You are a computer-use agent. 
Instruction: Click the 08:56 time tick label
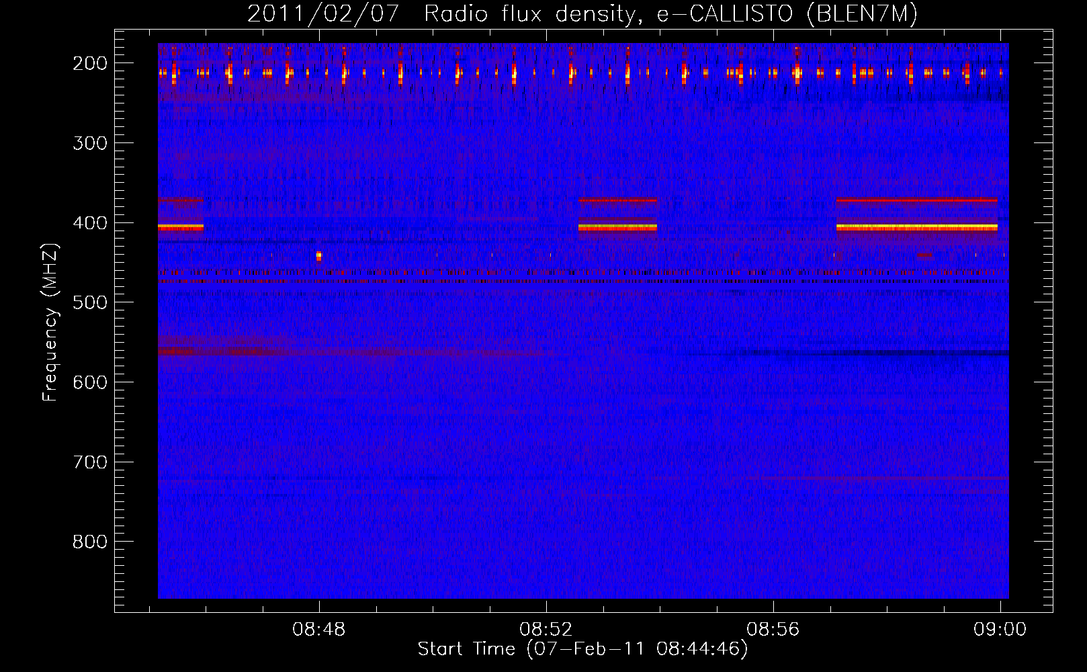point(773,630)
